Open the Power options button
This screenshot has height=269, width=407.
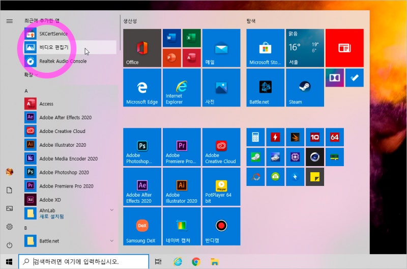click(9, 245)
